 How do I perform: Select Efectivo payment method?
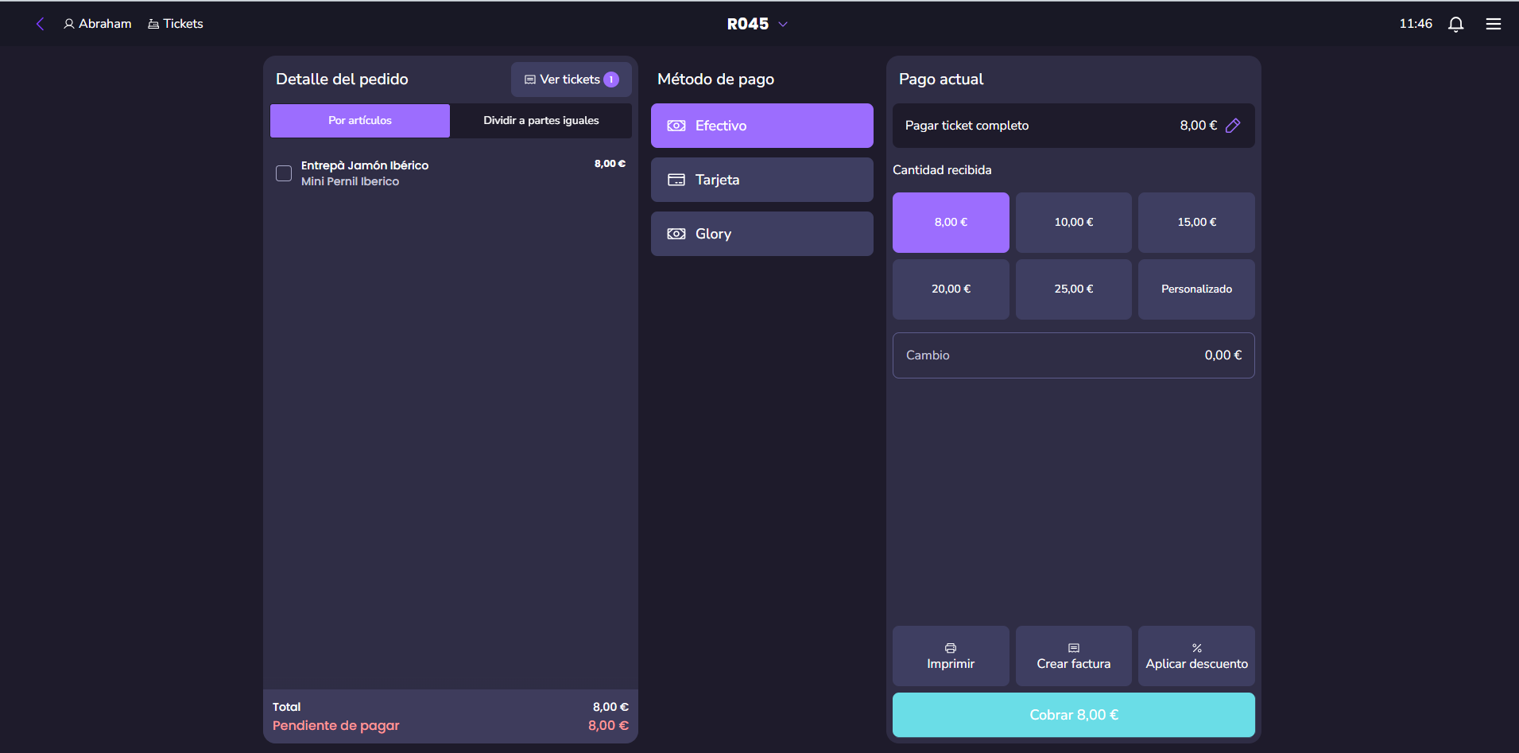761,126
